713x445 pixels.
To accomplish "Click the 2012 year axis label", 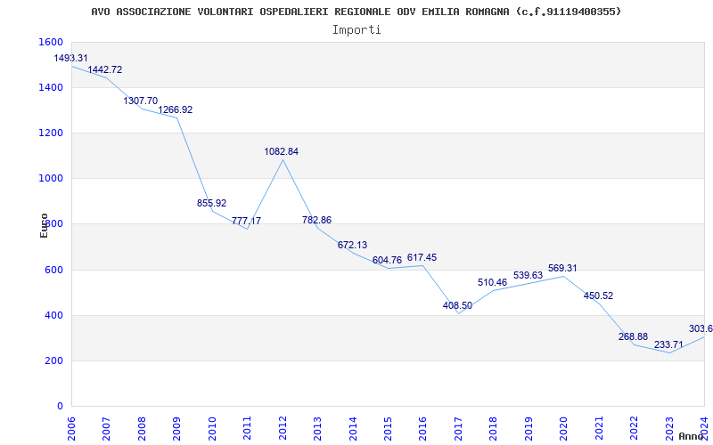I will (283, 427).
